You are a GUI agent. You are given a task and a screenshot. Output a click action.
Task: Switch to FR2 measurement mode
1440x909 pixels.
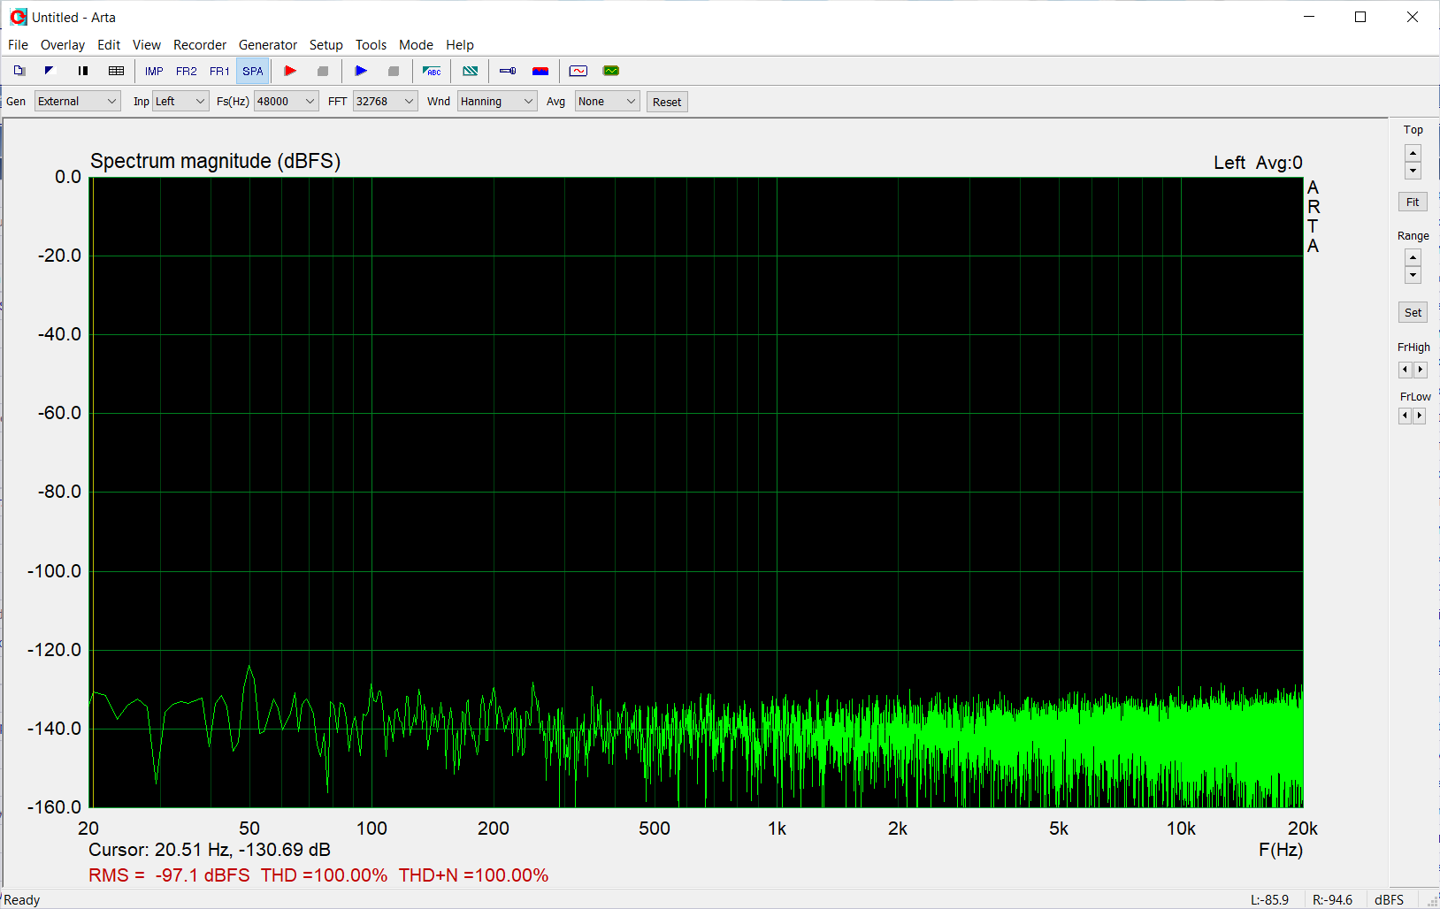[x=187, y=71]
